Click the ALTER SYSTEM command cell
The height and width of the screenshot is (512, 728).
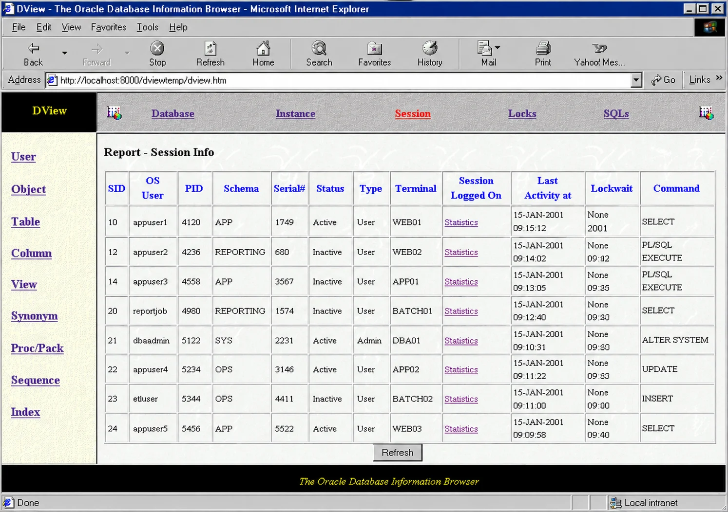pos(677,340)
